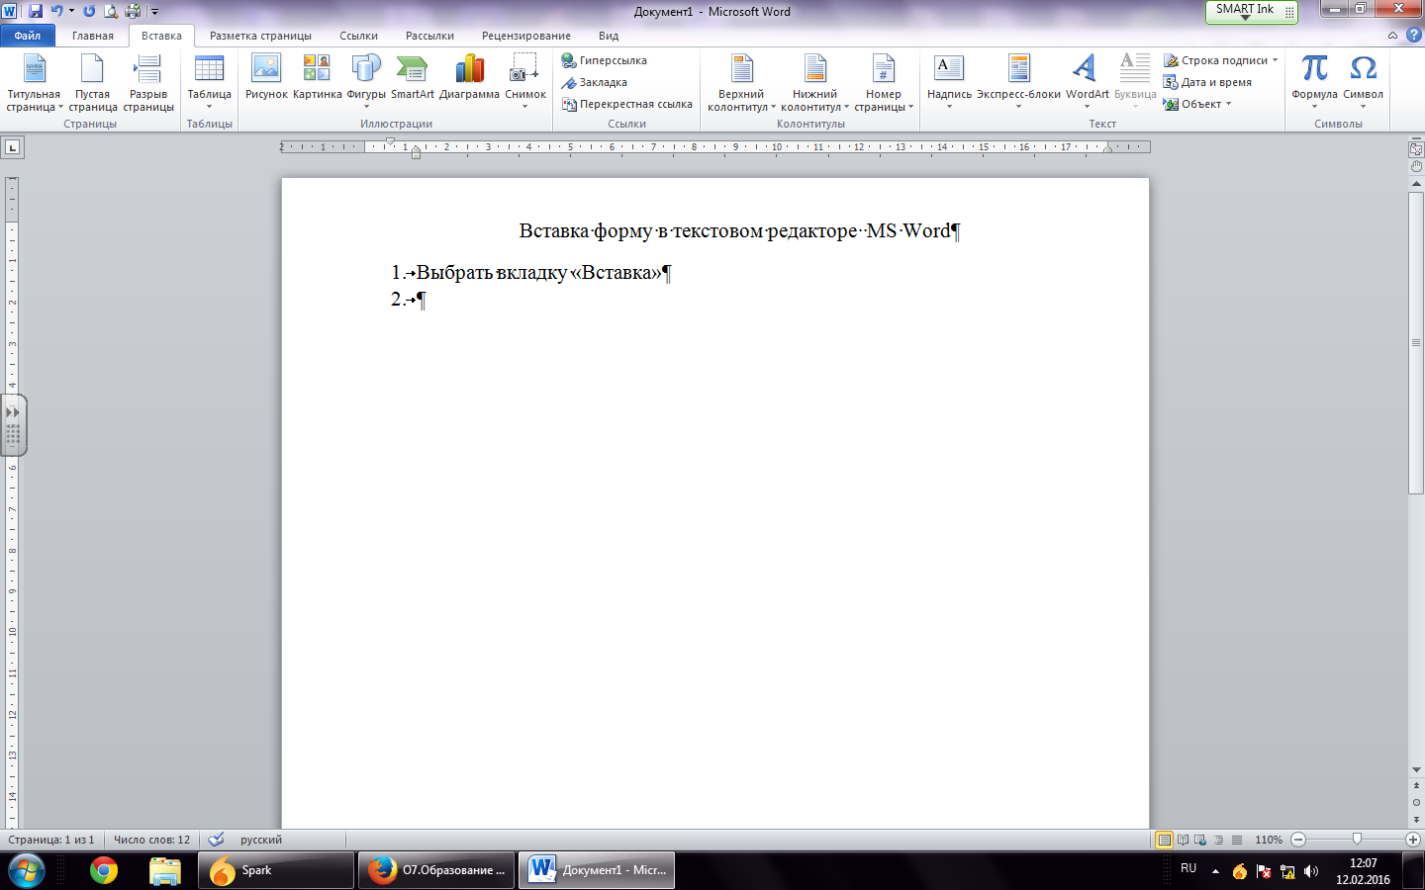Open the Объект dropdown
The image size is (1425, 890).
click(1197, 104)
